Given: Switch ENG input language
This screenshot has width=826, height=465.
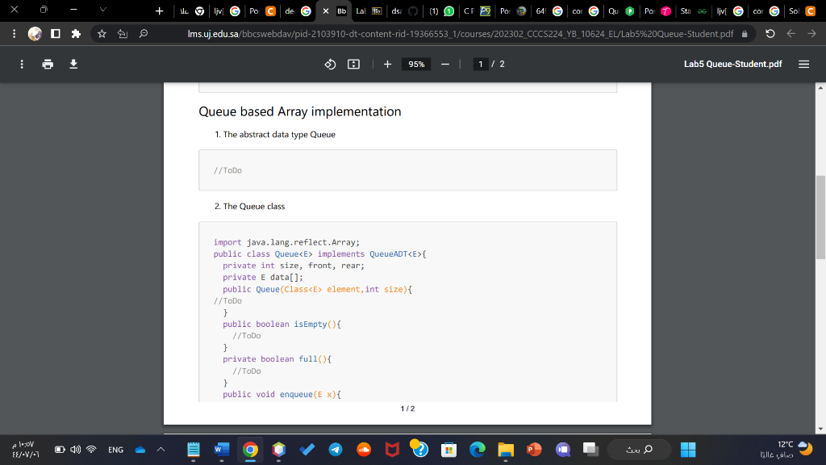Looking at the screenshot, I should click(115, 450).
